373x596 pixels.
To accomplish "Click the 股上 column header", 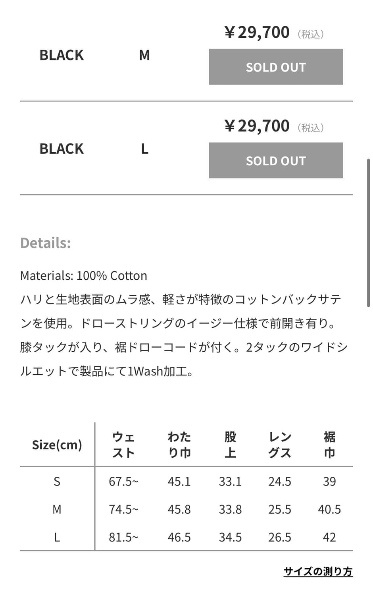I will pyautogui.click(x=230, y=445).
